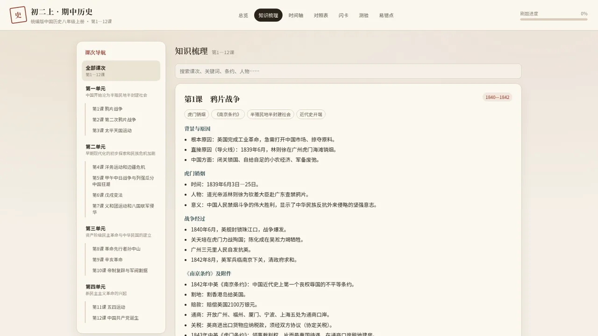Select the 知识梳理 tab
Screen dimensions: 598x336
point(268,15)
